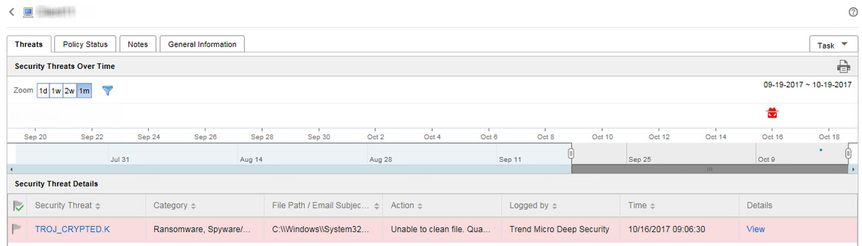Select the 1w zoom level

pyautogui.click(x=56, y=91)
